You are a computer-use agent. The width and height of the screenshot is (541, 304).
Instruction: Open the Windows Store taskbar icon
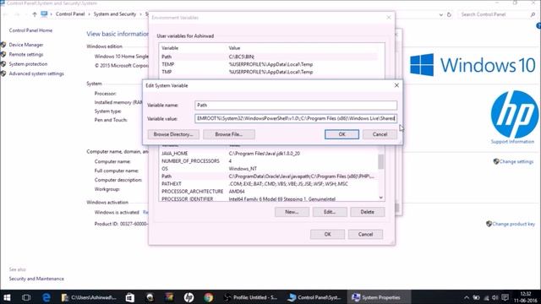tap(129, 297)
